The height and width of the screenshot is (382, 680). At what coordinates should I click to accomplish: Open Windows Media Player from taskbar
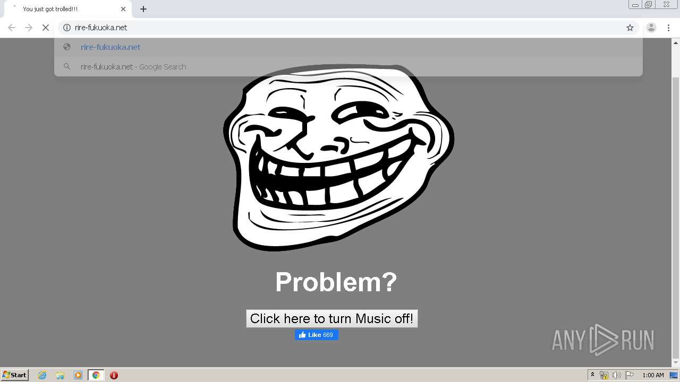coord(78,375)
